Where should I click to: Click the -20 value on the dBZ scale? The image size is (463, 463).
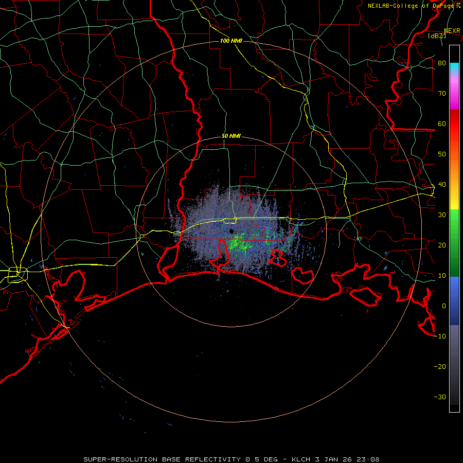click(x=440, y=367)
